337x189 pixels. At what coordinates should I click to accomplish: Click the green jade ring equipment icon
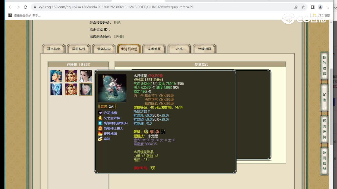tap(146, 132)
